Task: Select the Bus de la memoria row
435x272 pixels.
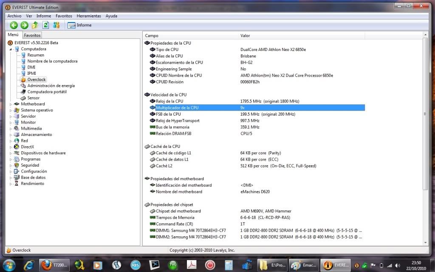Action: pyautogui.click(x=254, y=127)
